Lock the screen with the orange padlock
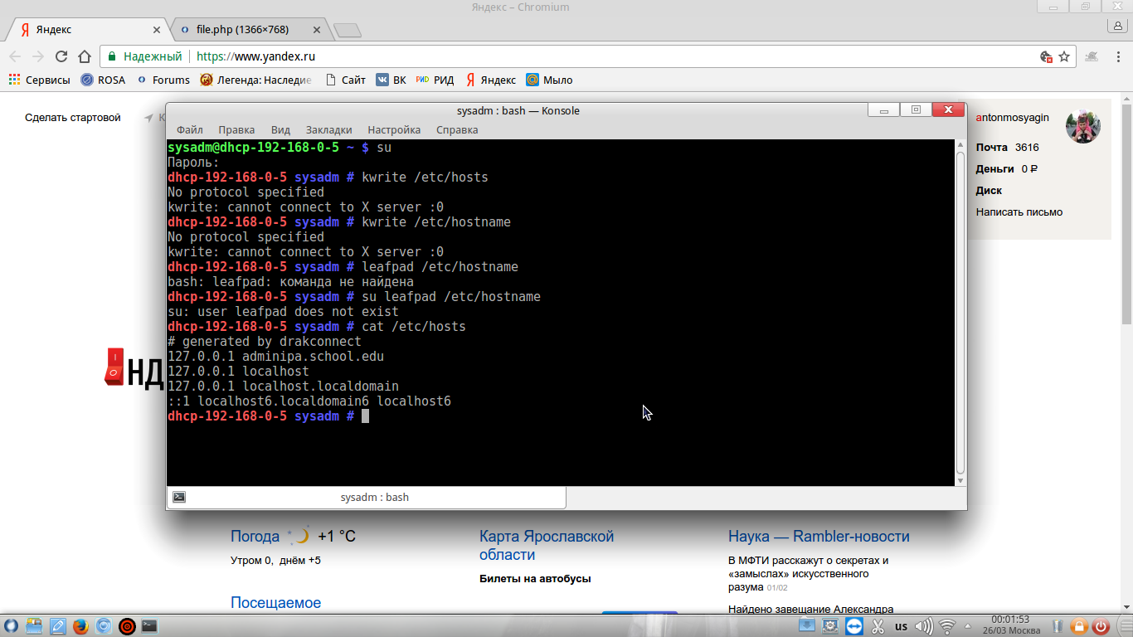The height and width of the screenshot is (637, 1133). (x=1079, y=626)
